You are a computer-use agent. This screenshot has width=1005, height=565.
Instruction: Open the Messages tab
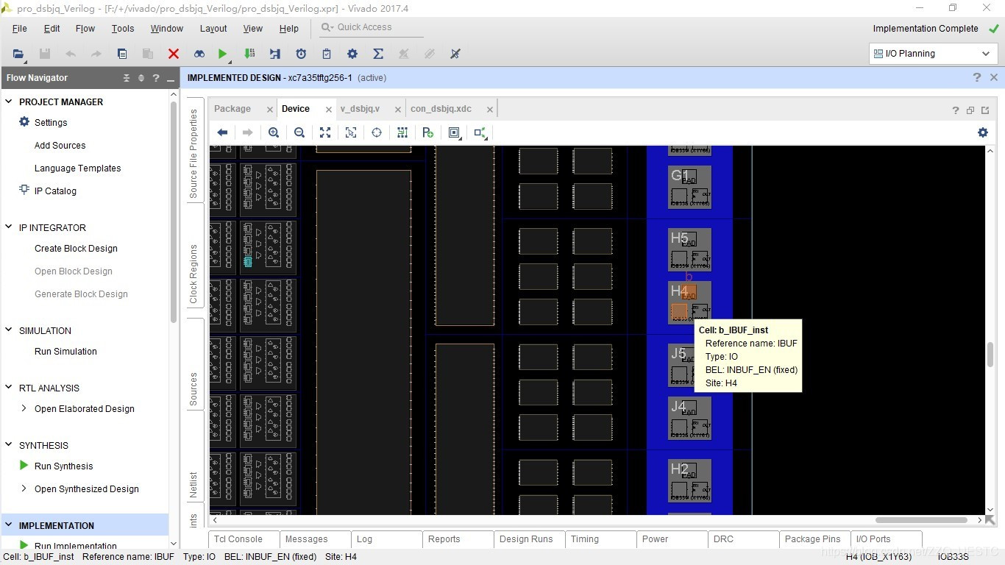pos(306,539)
